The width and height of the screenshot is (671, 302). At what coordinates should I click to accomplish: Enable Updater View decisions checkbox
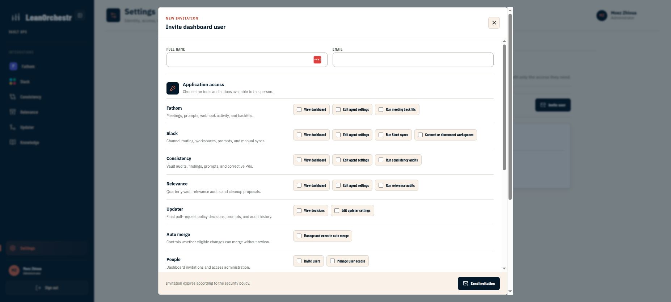click(x=299, y=210)
